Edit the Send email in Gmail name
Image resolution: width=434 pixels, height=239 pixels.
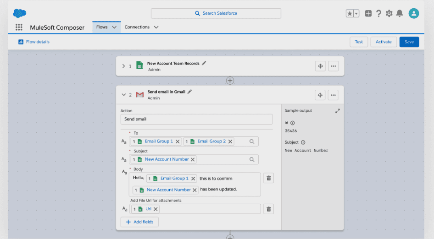pyautogui.click(x=189, y=92)
